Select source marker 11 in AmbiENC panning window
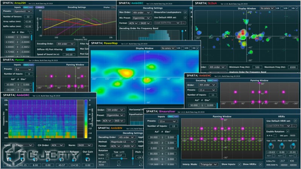Screen dimensions: 301x169 tap(283, 92)
